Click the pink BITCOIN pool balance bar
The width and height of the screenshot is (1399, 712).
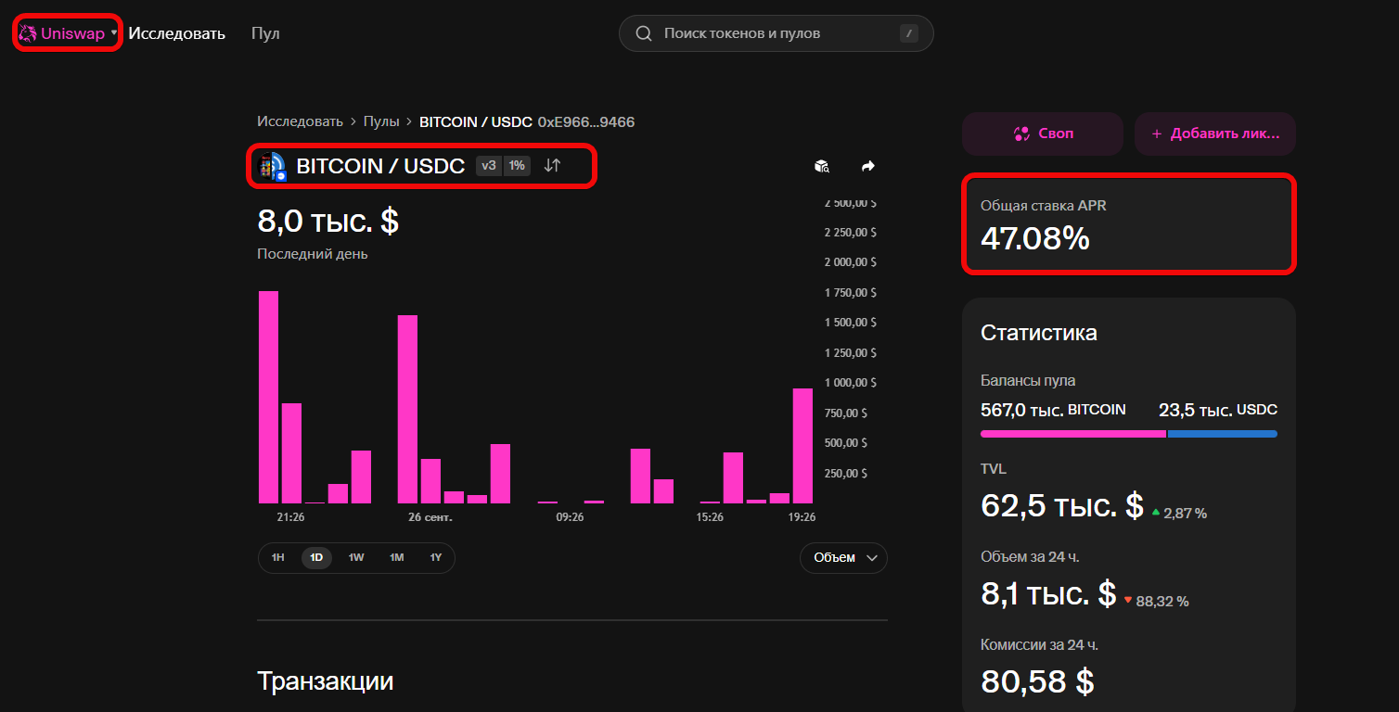click(x=1072, y=434)
